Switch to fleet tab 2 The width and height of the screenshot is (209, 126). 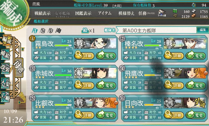coord(43,31)
